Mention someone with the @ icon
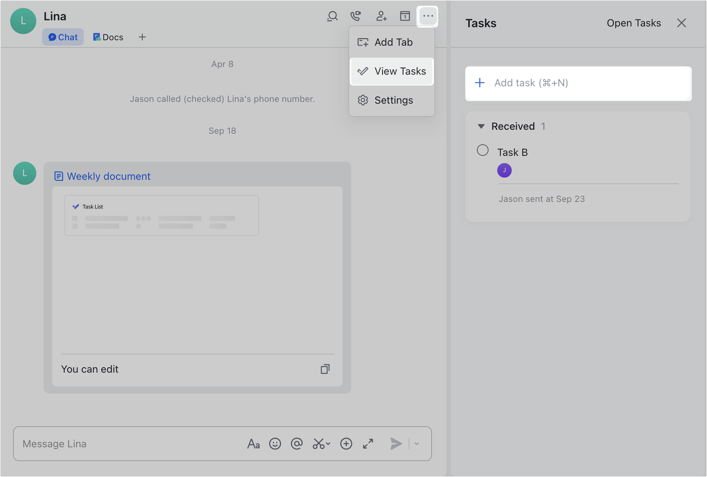The height and width of the screenshot is (477, 707). pos(297,444)
